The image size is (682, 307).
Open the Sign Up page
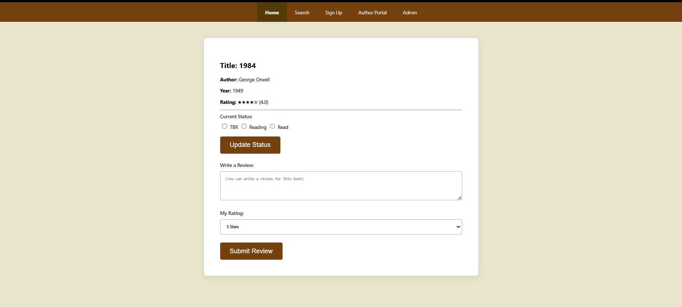click(x=333, y=13)
